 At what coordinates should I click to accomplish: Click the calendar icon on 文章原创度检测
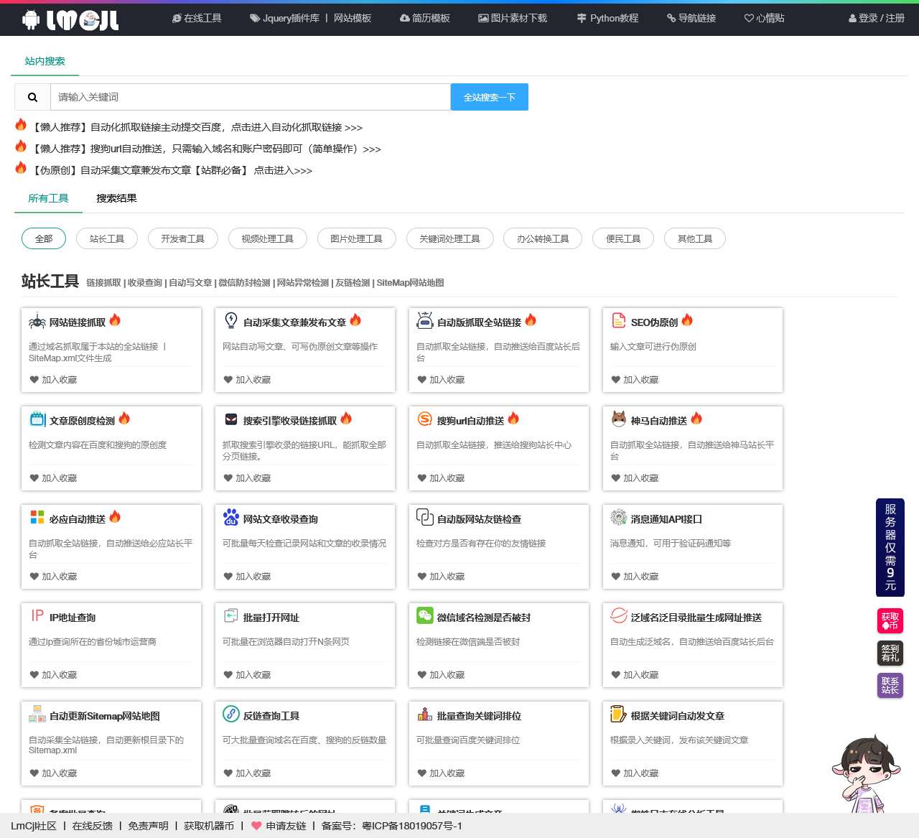point(37,419)
